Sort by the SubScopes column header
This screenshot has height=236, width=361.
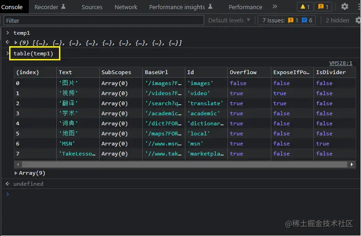coord(121,72)
